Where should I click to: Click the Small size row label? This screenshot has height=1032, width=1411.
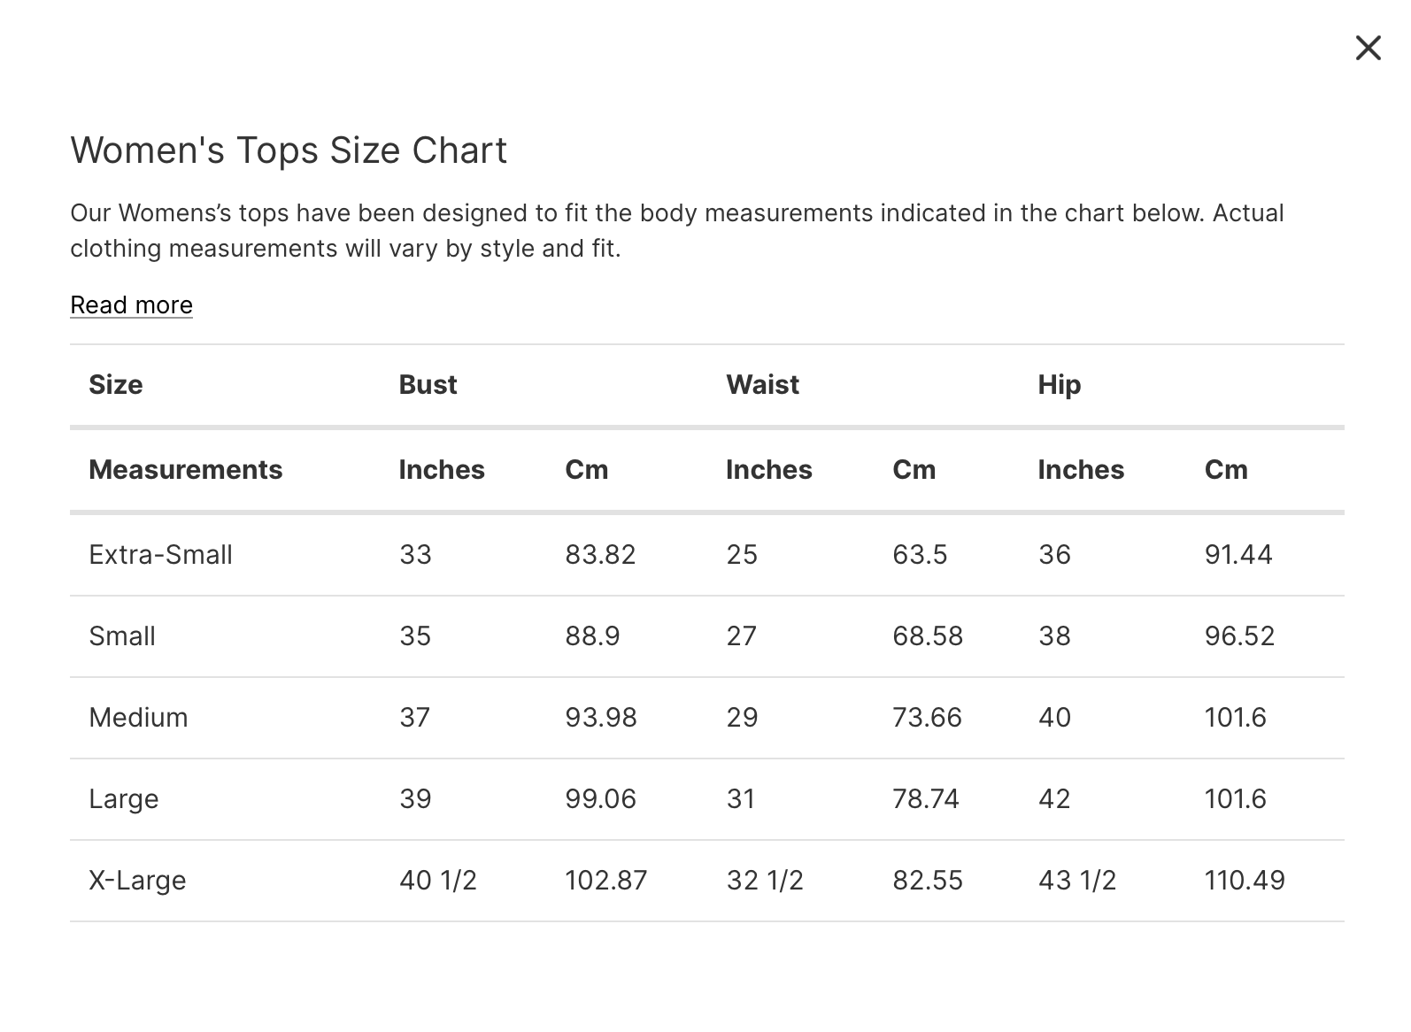122,636
